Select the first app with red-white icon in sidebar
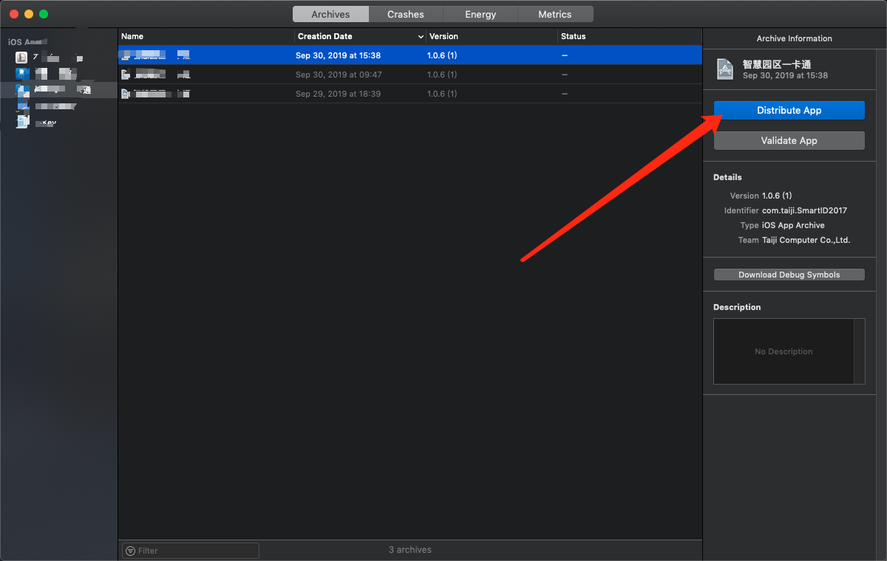The image size is (887, 561). click(x=21, y=57)
